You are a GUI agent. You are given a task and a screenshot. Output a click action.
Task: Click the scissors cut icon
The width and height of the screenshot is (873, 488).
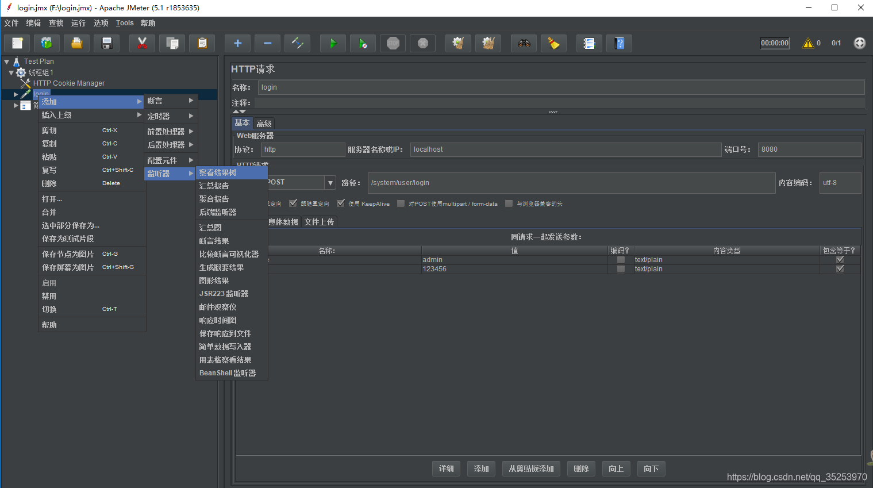point(143,43)
